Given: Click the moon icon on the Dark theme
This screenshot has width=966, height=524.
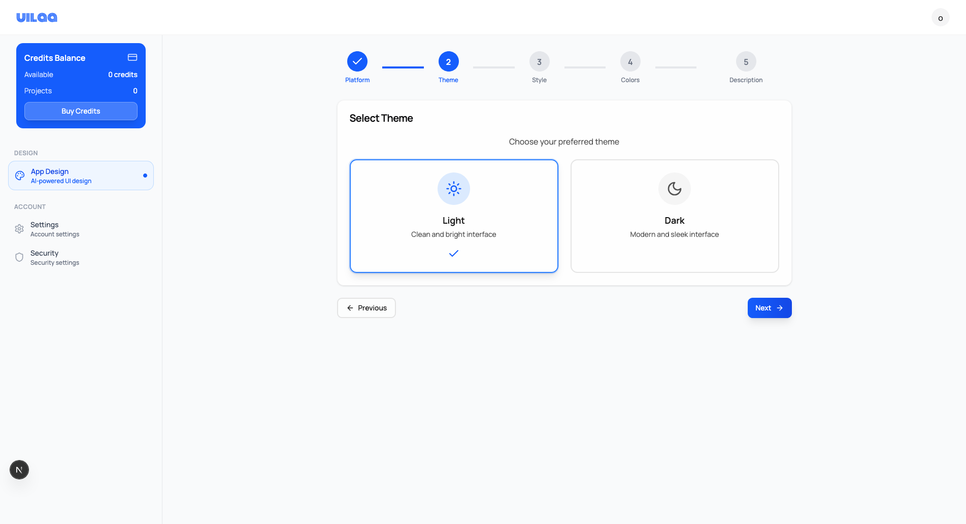Looking at the screenshot, I should pyautogui.click(x=674, y=188).
